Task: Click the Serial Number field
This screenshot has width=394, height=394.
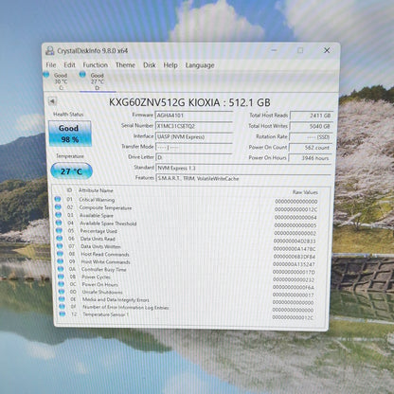Action: pos(194,126)
